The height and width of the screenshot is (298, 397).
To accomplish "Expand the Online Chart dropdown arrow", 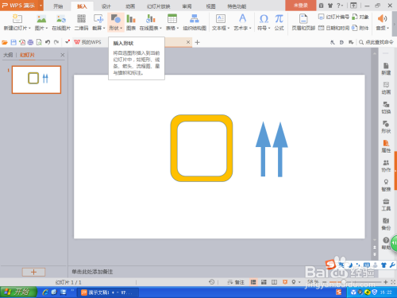I will (x=160, y=28).
